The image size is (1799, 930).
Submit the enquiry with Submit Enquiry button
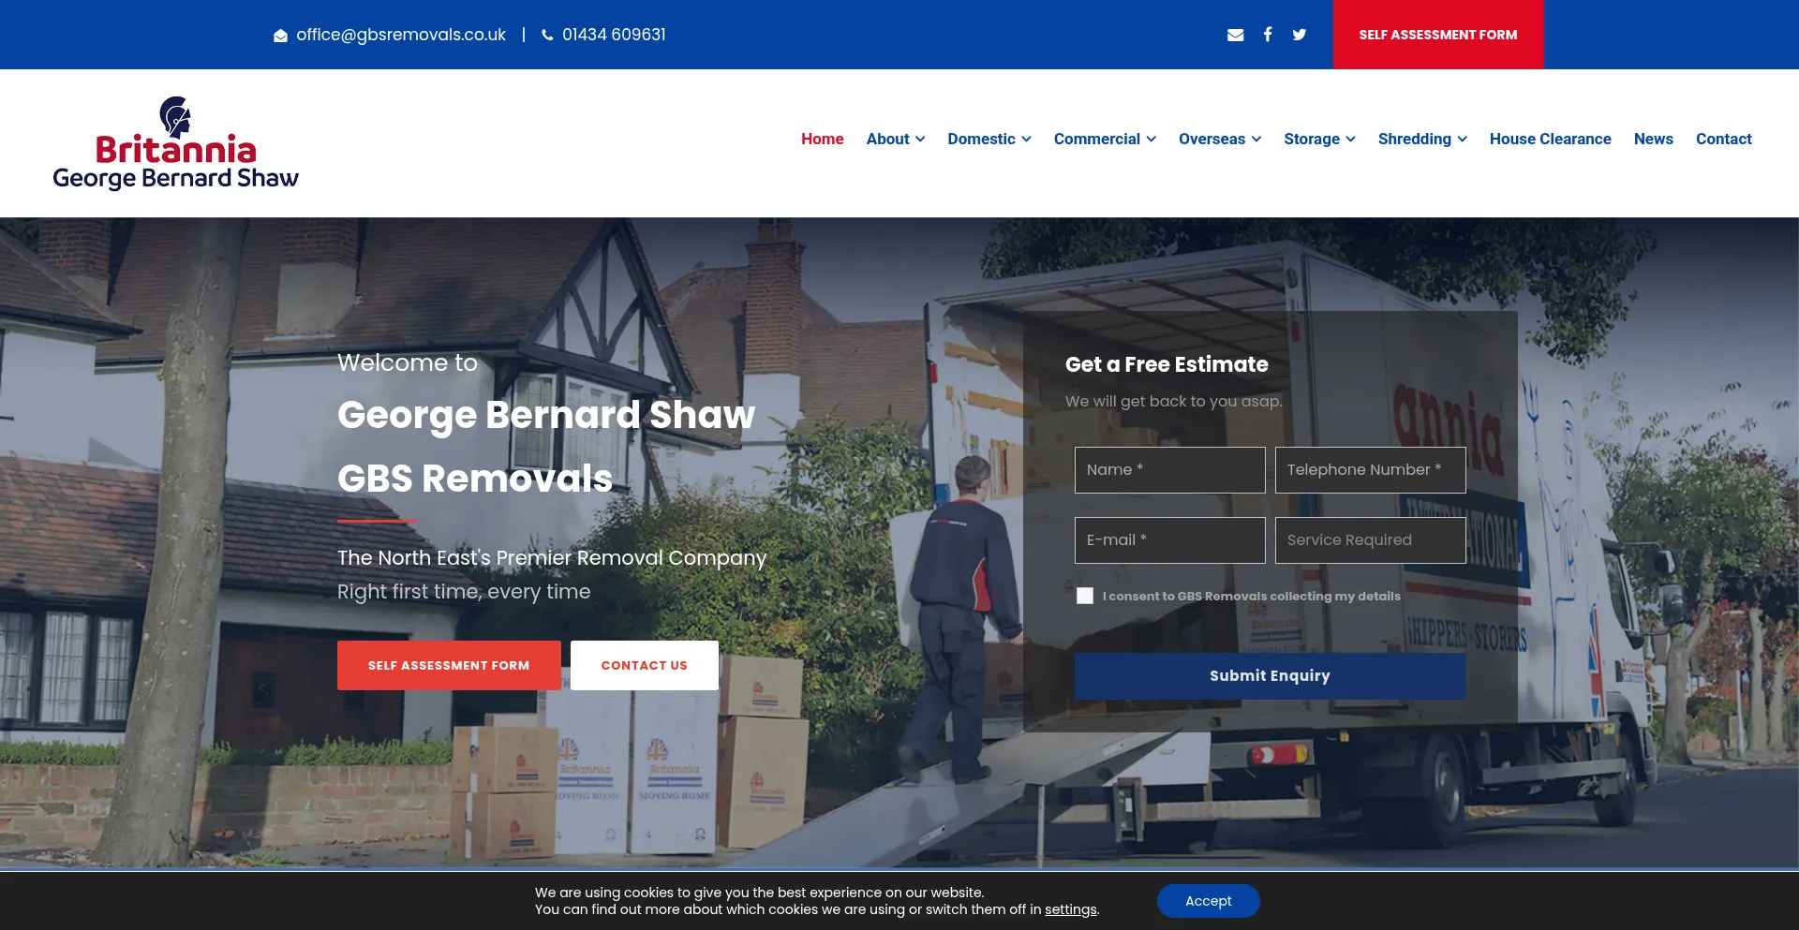[x=1270, y=675]
